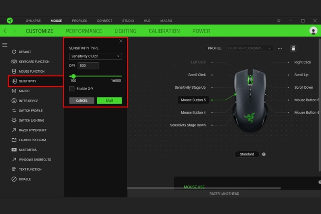321x214 pixels.
Task: Click the greyed-out Left Click label
Action: (x=198, y=62)
